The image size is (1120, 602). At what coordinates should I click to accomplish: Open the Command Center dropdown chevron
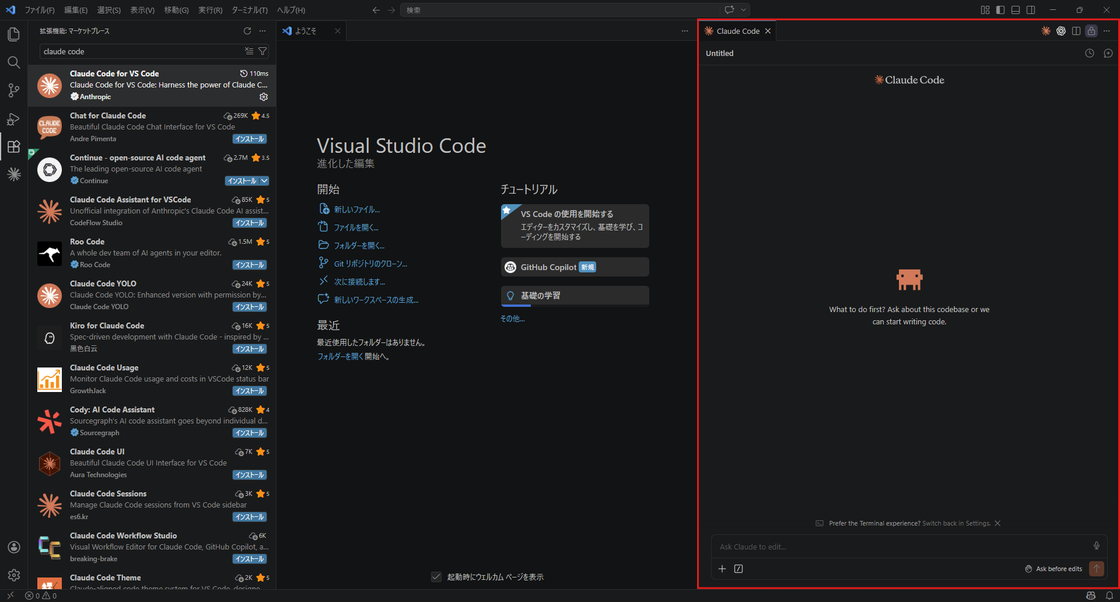tap(743, 10)
